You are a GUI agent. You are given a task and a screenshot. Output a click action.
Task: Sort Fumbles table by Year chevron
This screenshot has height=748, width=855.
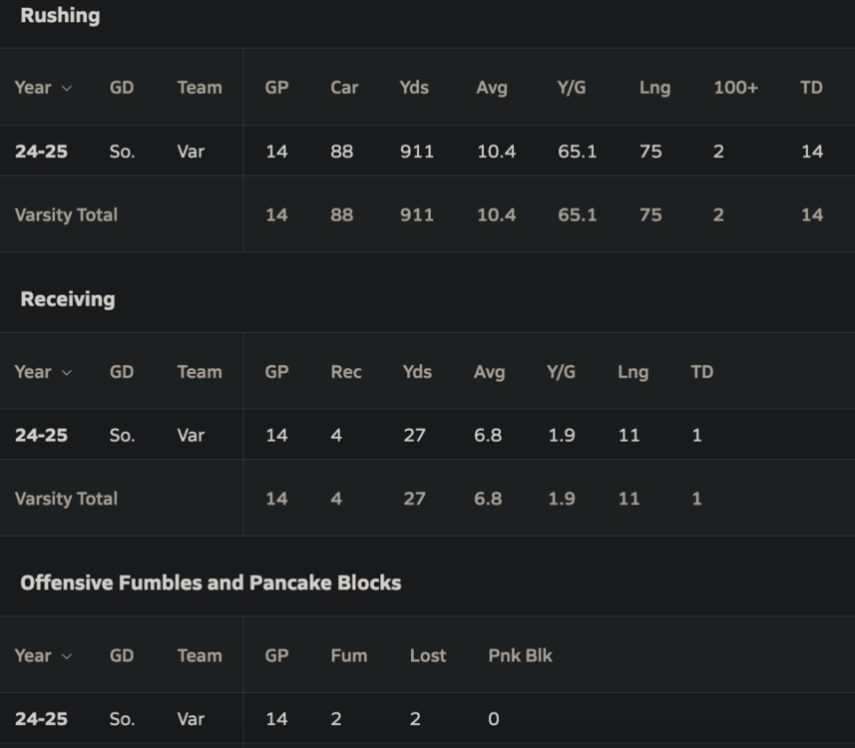[67, 656]
